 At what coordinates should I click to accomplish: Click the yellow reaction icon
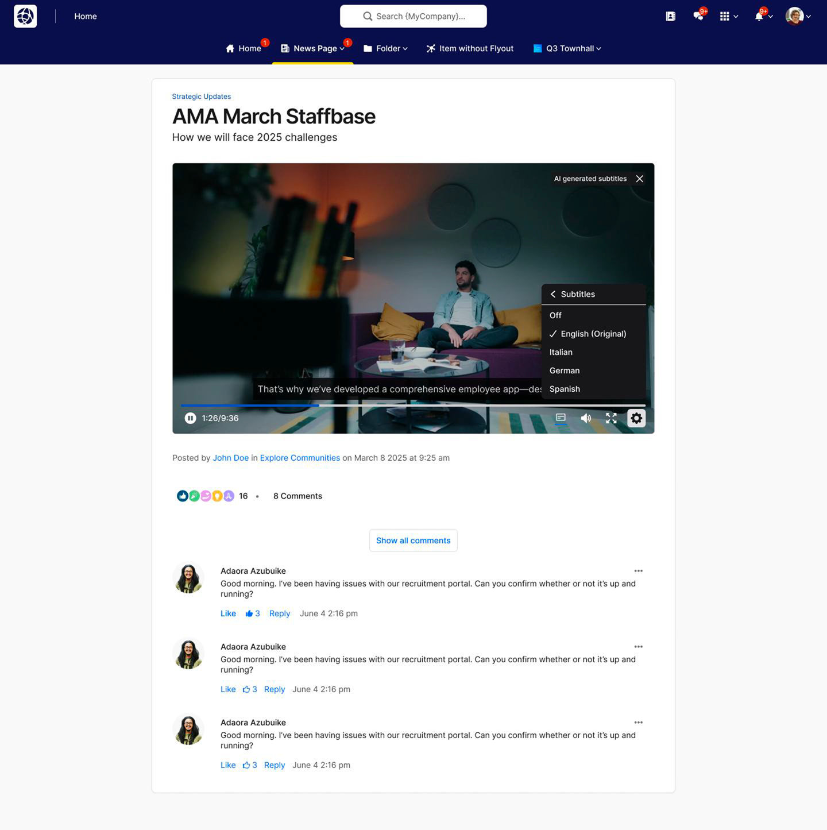tap(217, 496)
